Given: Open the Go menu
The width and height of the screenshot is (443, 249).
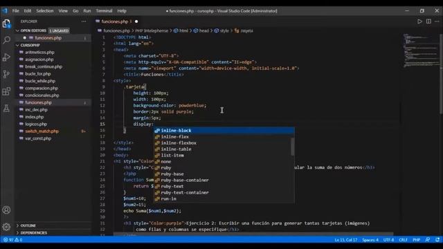Looking at the screenshot, I should (x=75, y=11).
